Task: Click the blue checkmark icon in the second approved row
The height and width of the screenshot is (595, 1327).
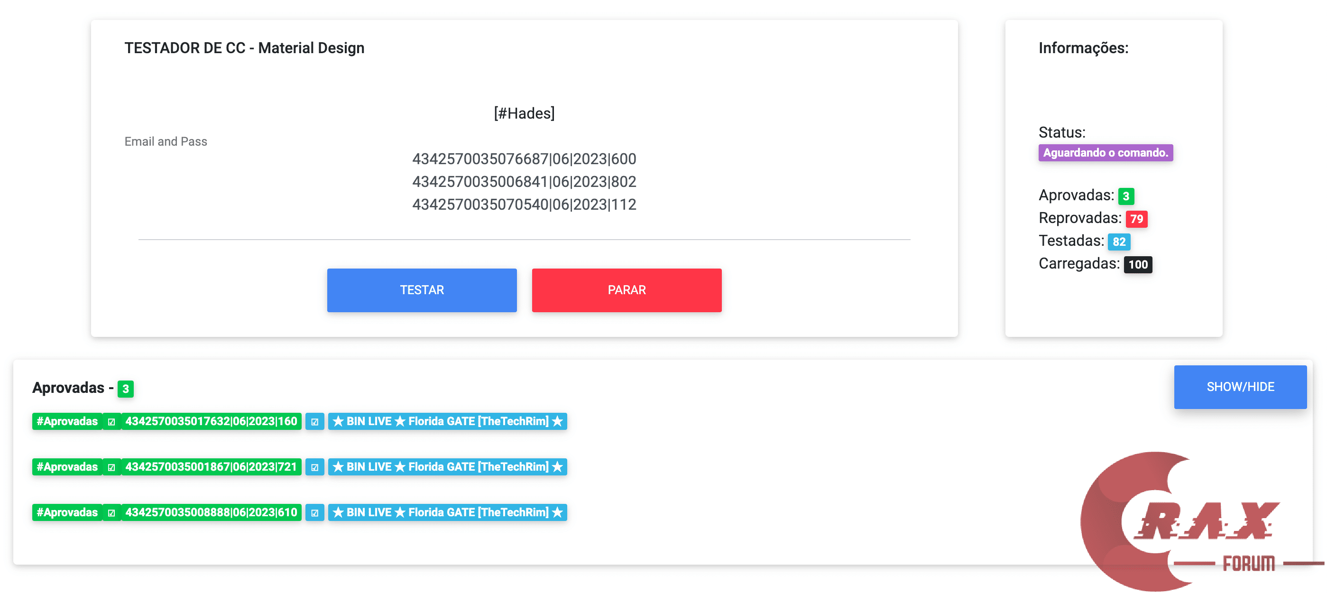Action: pos(314,467)
